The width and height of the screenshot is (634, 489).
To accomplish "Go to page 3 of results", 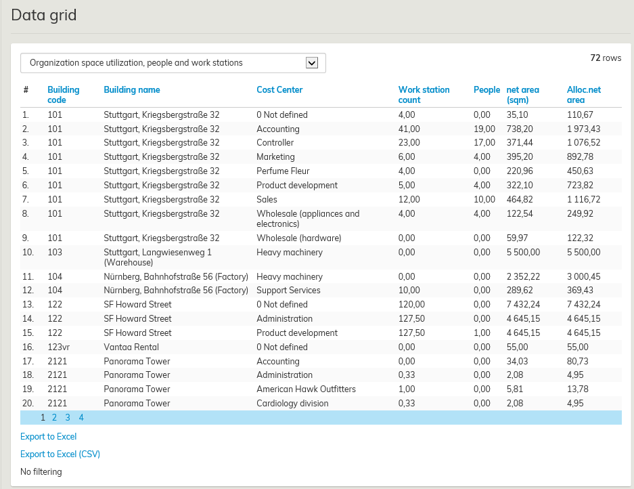I will [x=68, y=417].
